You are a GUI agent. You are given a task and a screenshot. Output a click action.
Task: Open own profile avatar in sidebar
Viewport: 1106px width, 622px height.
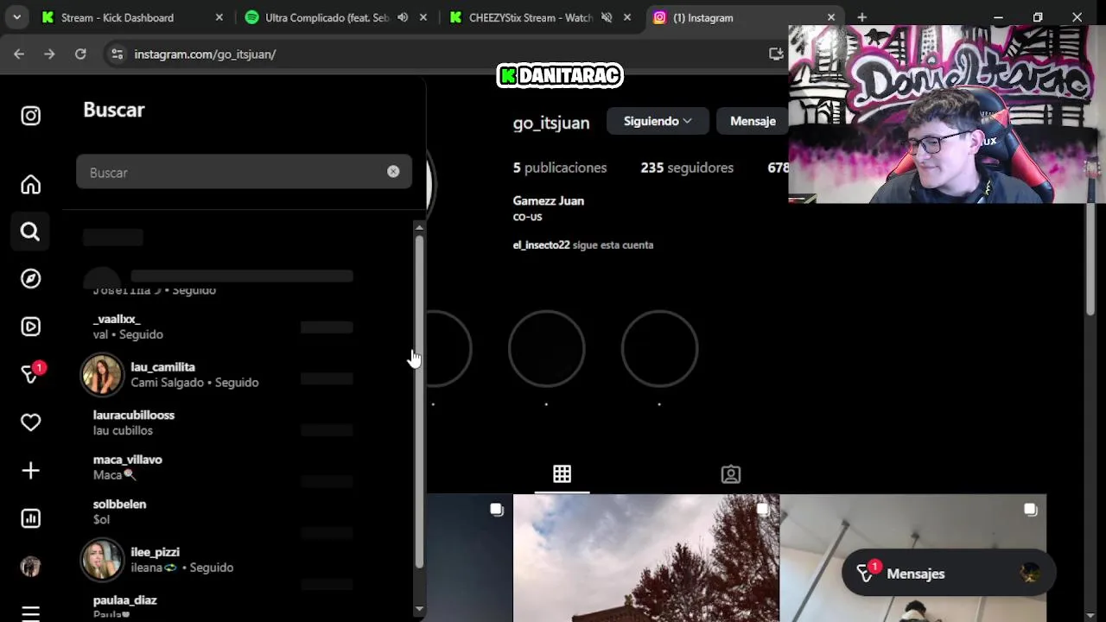30,567
